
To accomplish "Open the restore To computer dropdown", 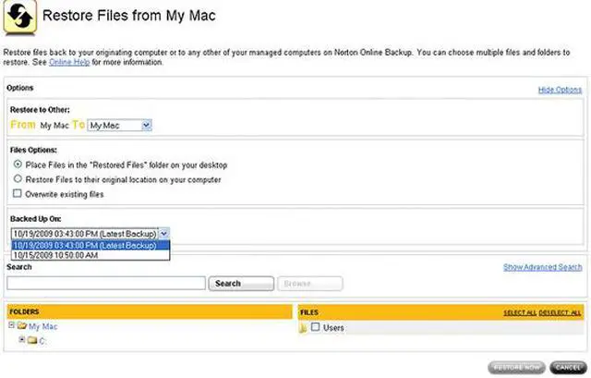I will pyautogui.click(x=119, y=126).
